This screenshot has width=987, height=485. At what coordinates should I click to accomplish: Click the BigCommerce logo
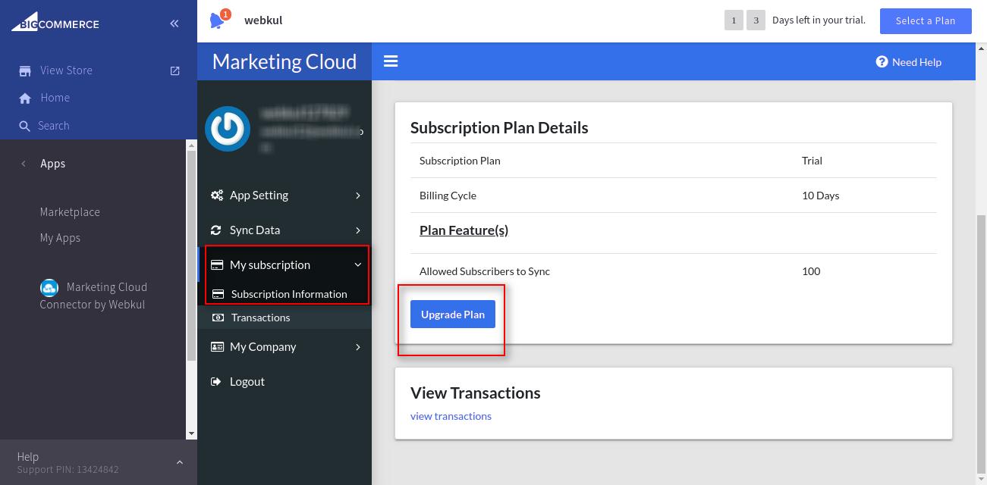[x=55, y=23]
